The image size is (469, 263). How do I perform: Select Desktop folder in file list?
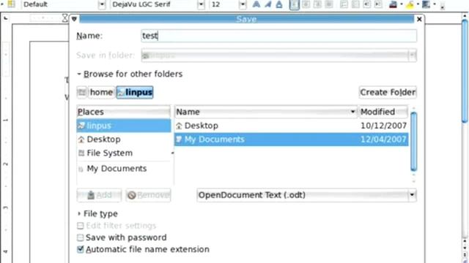291,126
